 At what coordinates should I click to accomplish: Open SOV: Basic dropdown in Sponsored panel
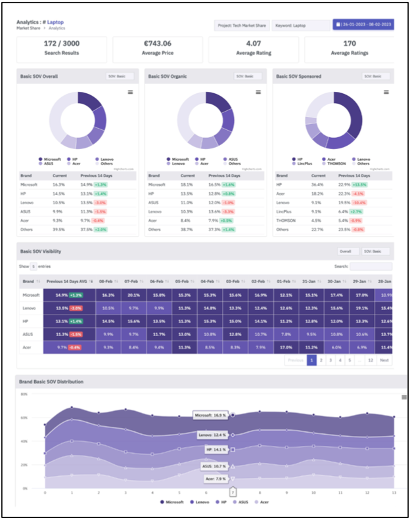click(x=376, y=76)
